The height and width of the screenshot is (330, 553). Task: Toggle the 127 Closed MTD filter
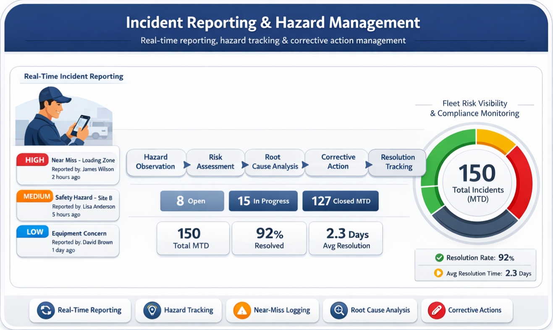tap(341, 201)
